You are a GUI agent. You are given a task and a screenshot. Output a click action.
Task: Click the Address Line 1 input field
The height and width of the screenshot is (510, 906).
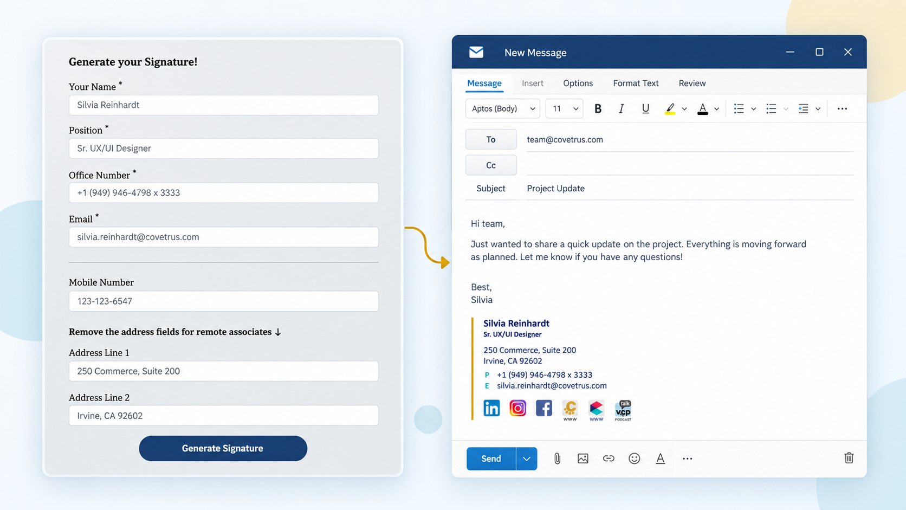pos(224,371)
